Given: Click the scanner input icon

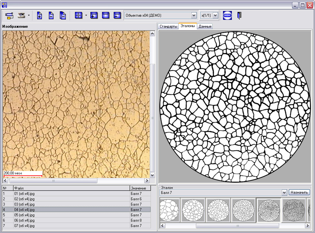Looking at the screenshot, I should (21, 15).
